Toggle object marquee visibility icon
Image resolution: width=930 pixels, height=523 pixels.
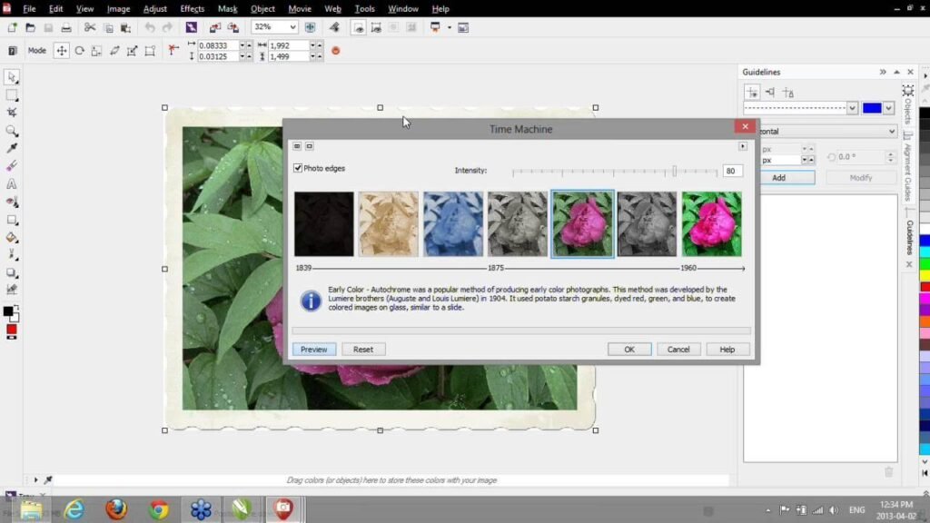pyautogui.click(x=376, y=27)
